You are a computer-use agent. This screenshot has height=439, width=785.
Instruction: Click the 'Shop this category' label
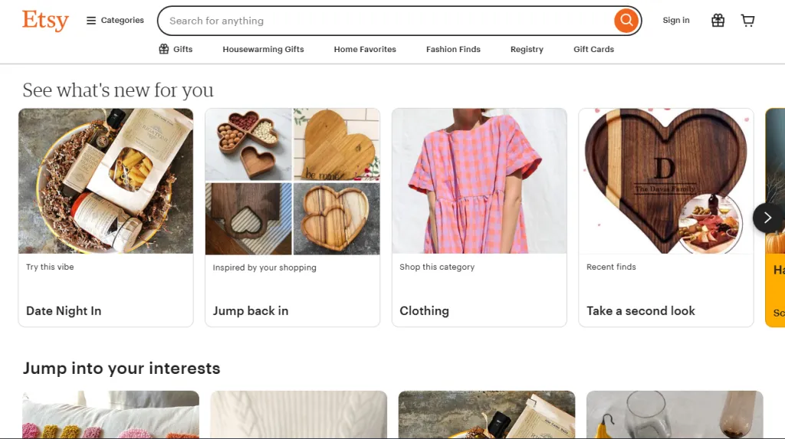[x=436, y=267]
